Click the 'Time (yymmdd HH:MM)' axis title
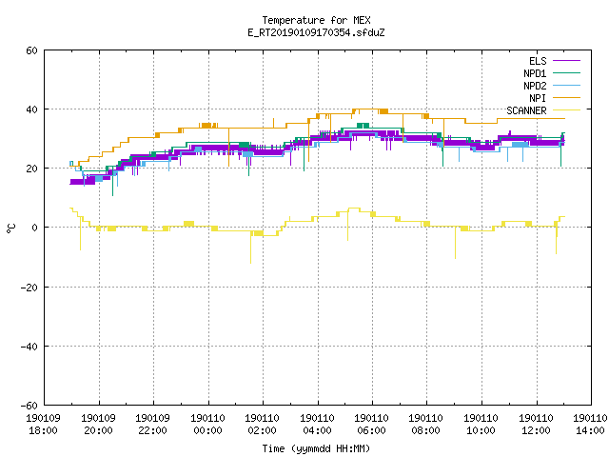The width and height of the screenshot is (609, 457). [316, 448]
